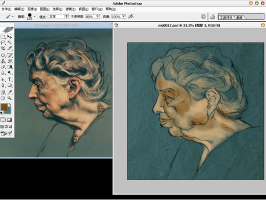
Task: Open the 图层 (Layer) menu
Action: [x=45, y=9]
